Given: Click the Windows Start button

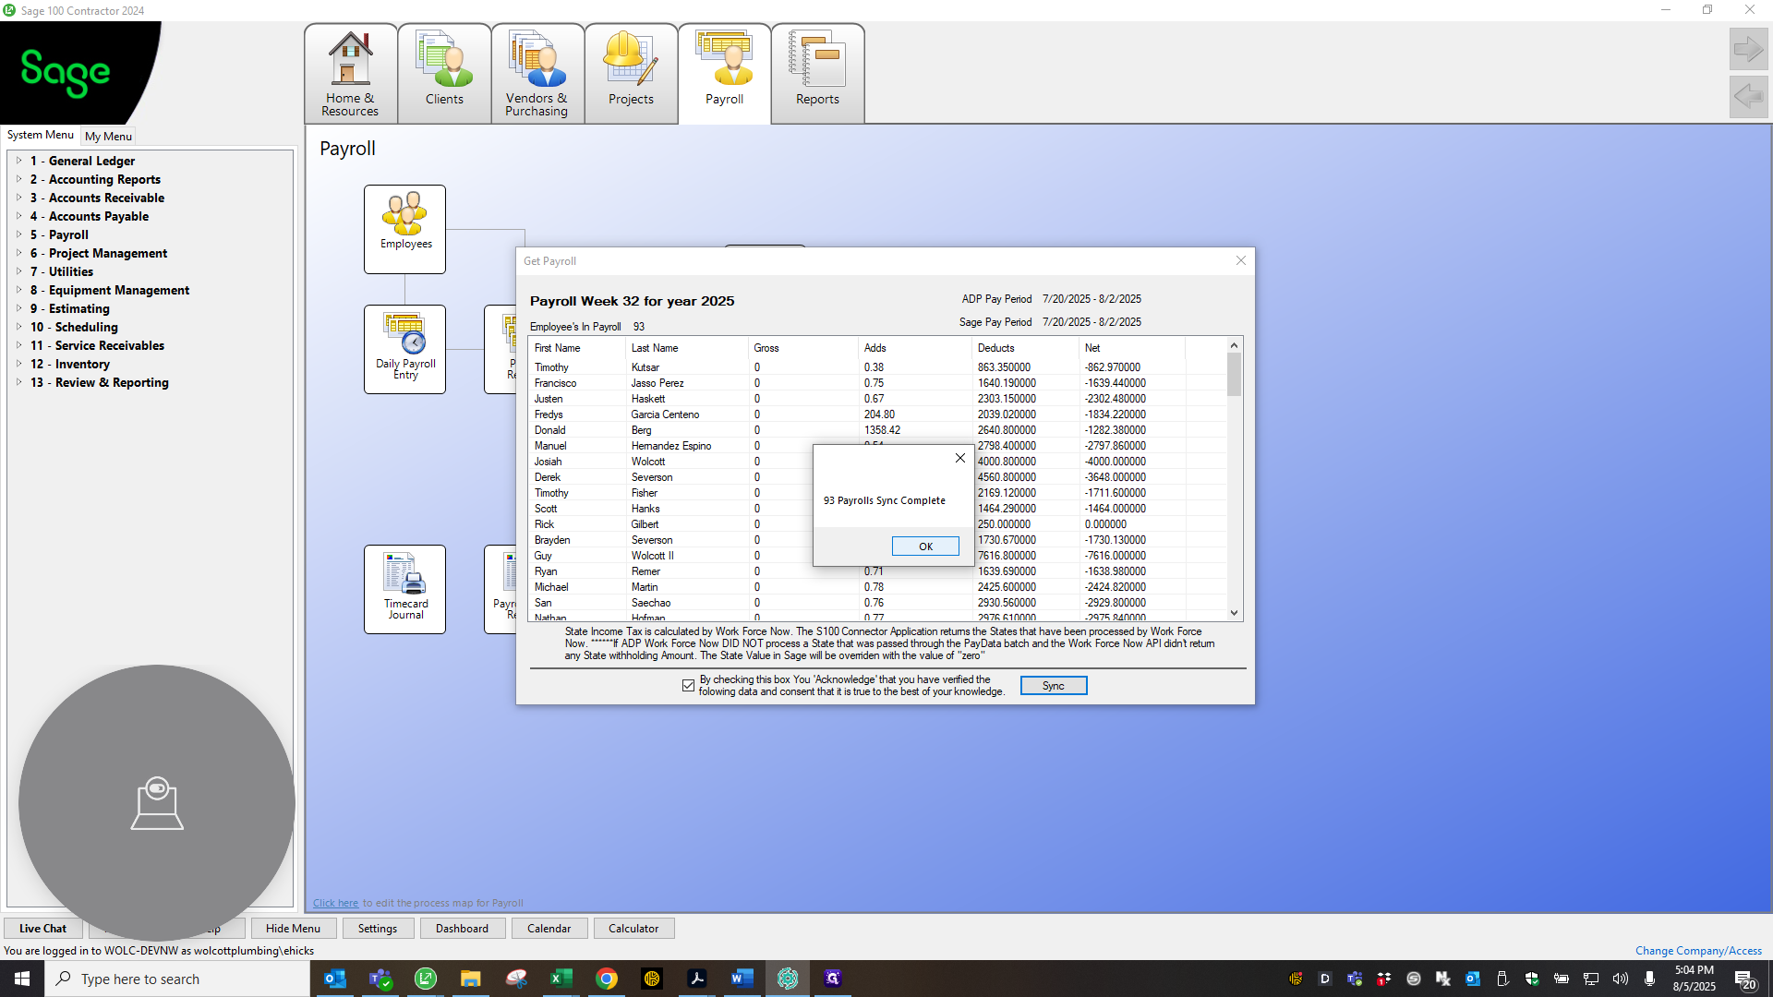Looking at the screenshot, I should click(x=22, y=979).
